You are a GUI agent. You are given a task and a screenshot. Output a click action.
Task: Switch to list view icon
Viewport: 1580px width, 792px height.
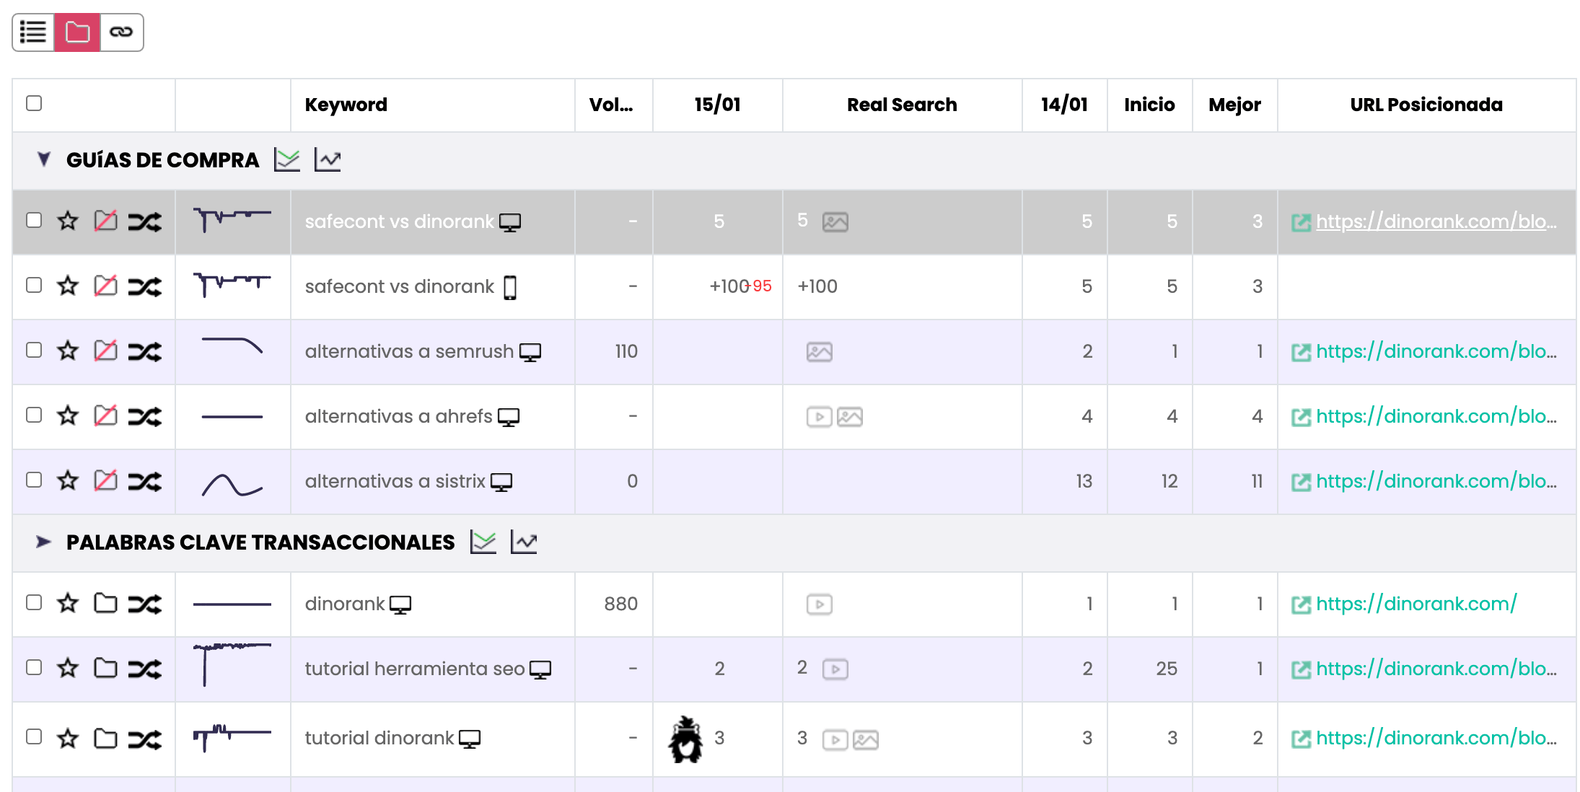pyautogui.click(x=33, y=32)
